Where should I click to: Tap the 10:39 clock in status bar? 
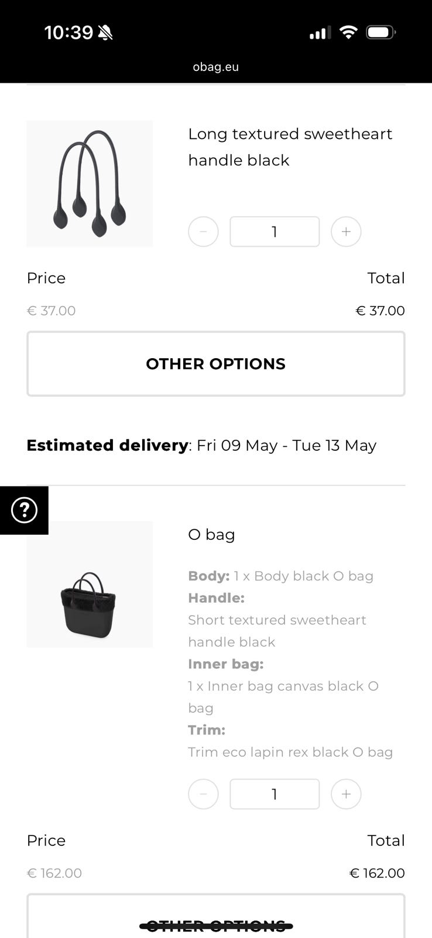click(68, 32)
